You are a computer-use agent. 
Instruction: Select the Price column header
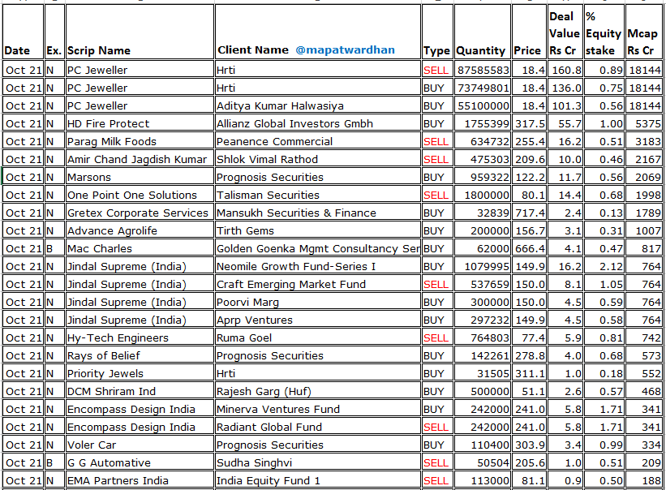529,32
